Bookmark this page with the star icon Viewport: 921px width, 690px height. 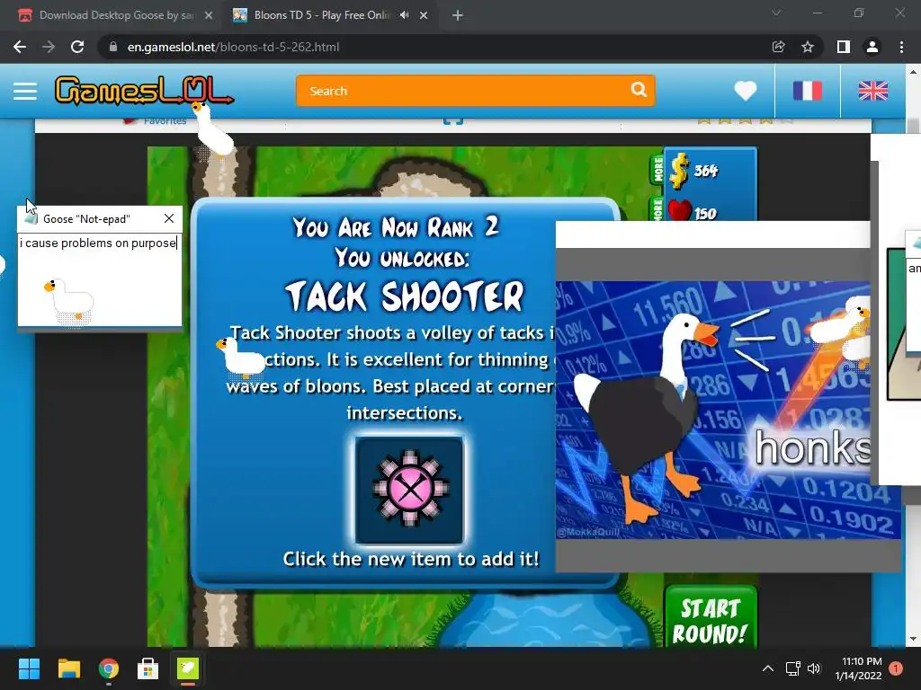[808, 47]
